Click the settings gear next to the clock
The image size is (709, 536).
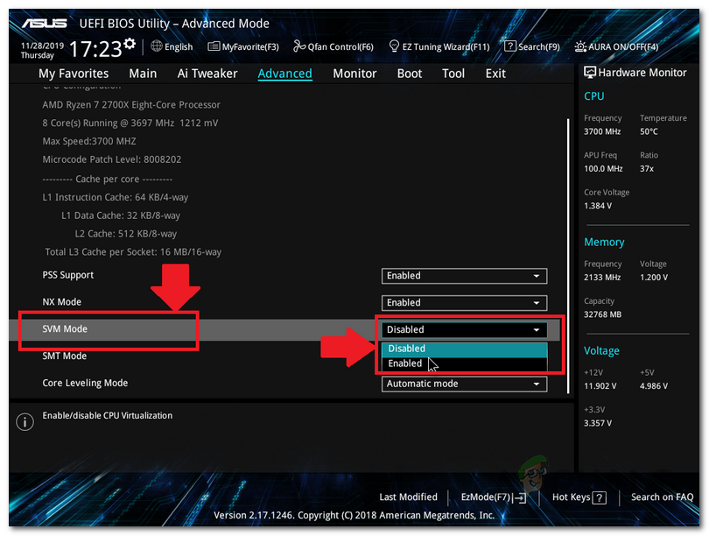tap(130, 44)
